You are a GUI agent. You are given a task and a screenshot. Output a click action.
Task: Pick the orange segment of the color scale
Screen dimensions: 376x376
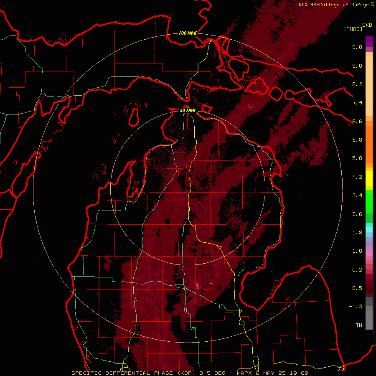pyautogui.click(x=369, y=144)
